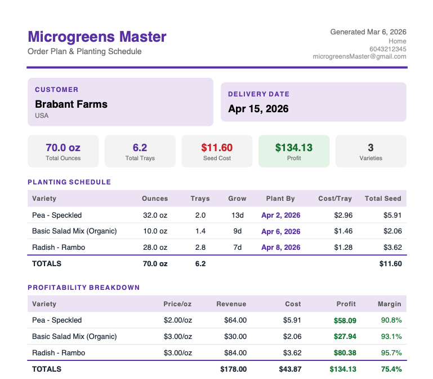Click the Apr 2, 2026 plant-by date
This screenshot has width=433, height=379.
point(280,215)
